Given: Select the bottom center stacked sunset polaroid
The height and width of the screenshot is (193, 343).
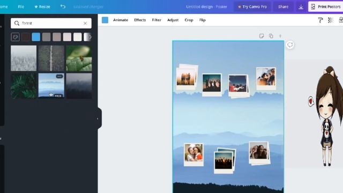Looking at the screenshot, I should tap(225, 161).
